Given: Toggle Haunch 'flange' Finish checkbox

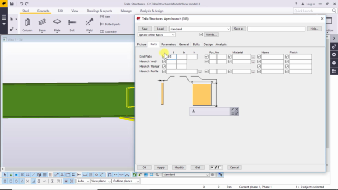Looking at the screenshot, I should click(x=287, y=66).
